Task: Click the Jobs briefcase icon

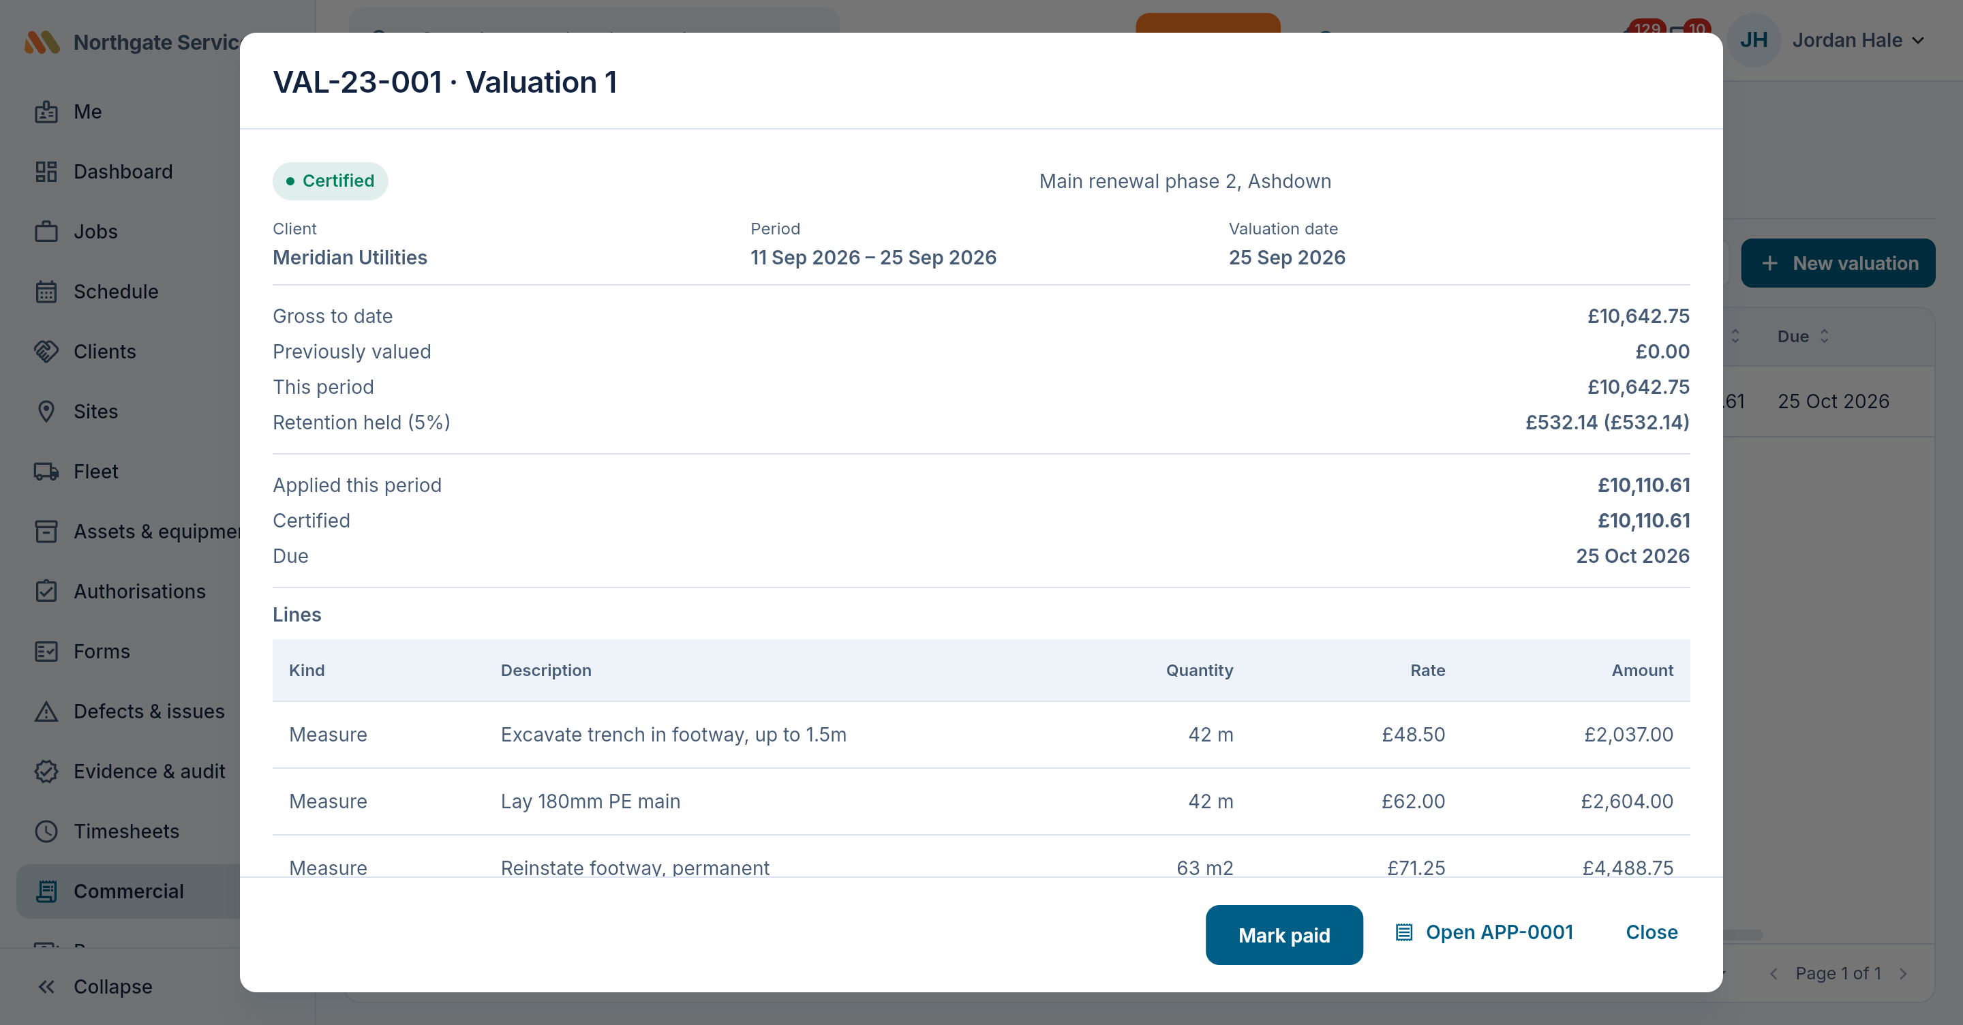Action: [x=46, y=232]
